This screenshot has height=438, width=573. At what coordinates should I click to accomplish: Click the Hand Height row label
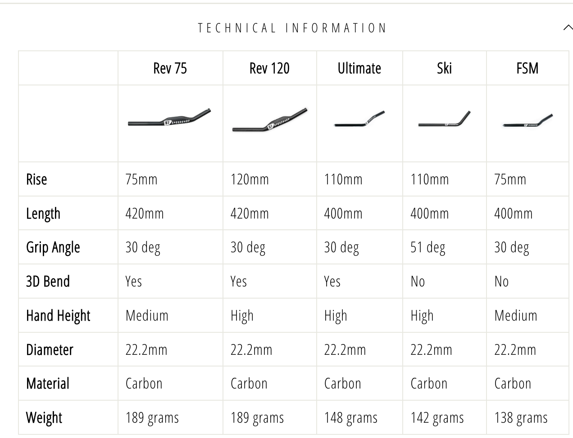coord(58,316)
